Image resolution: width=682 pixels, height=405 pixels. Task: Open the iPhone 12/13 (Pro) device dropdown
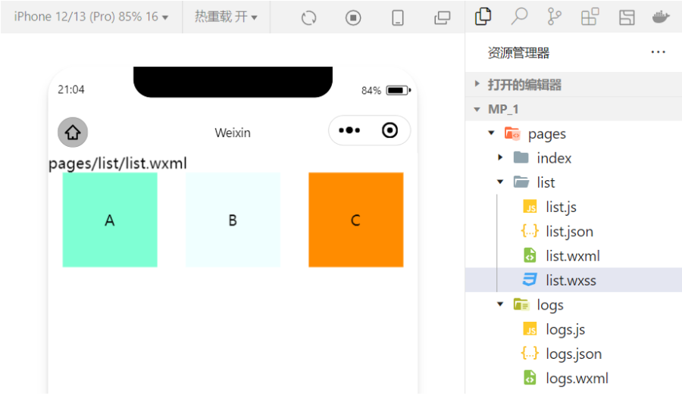[x=91, y=17]
